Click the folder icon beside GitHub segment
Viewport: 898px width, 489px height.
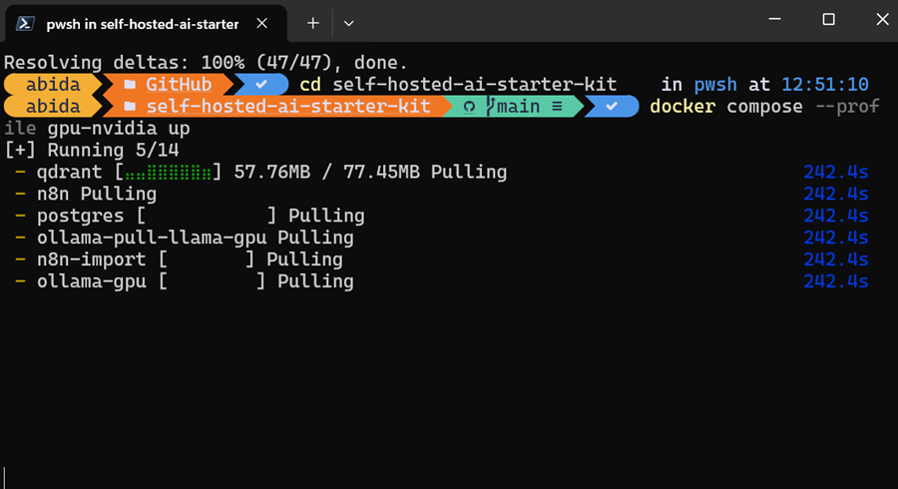(130, 85)
